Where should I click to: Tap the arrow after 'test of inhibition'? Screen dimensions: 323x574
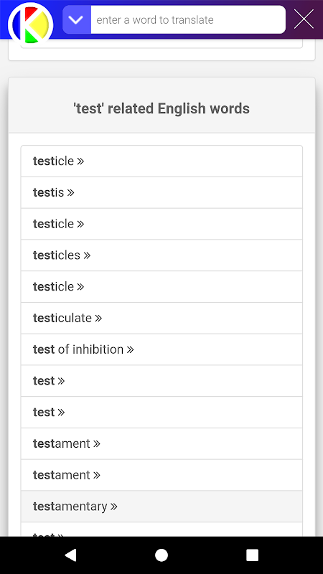pos(130,349)
